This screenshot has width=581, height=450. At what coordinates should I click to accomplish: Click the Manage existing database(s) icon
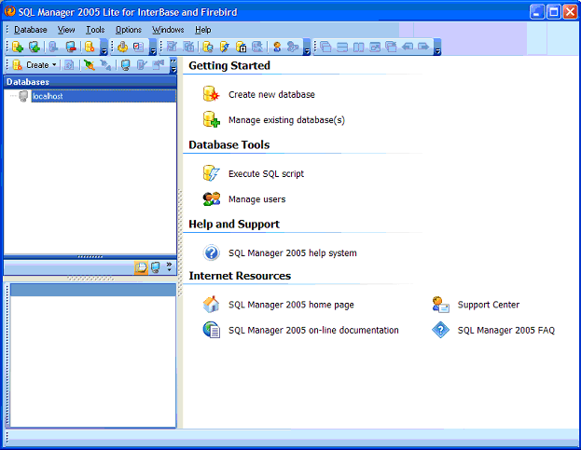click(211, 119)
